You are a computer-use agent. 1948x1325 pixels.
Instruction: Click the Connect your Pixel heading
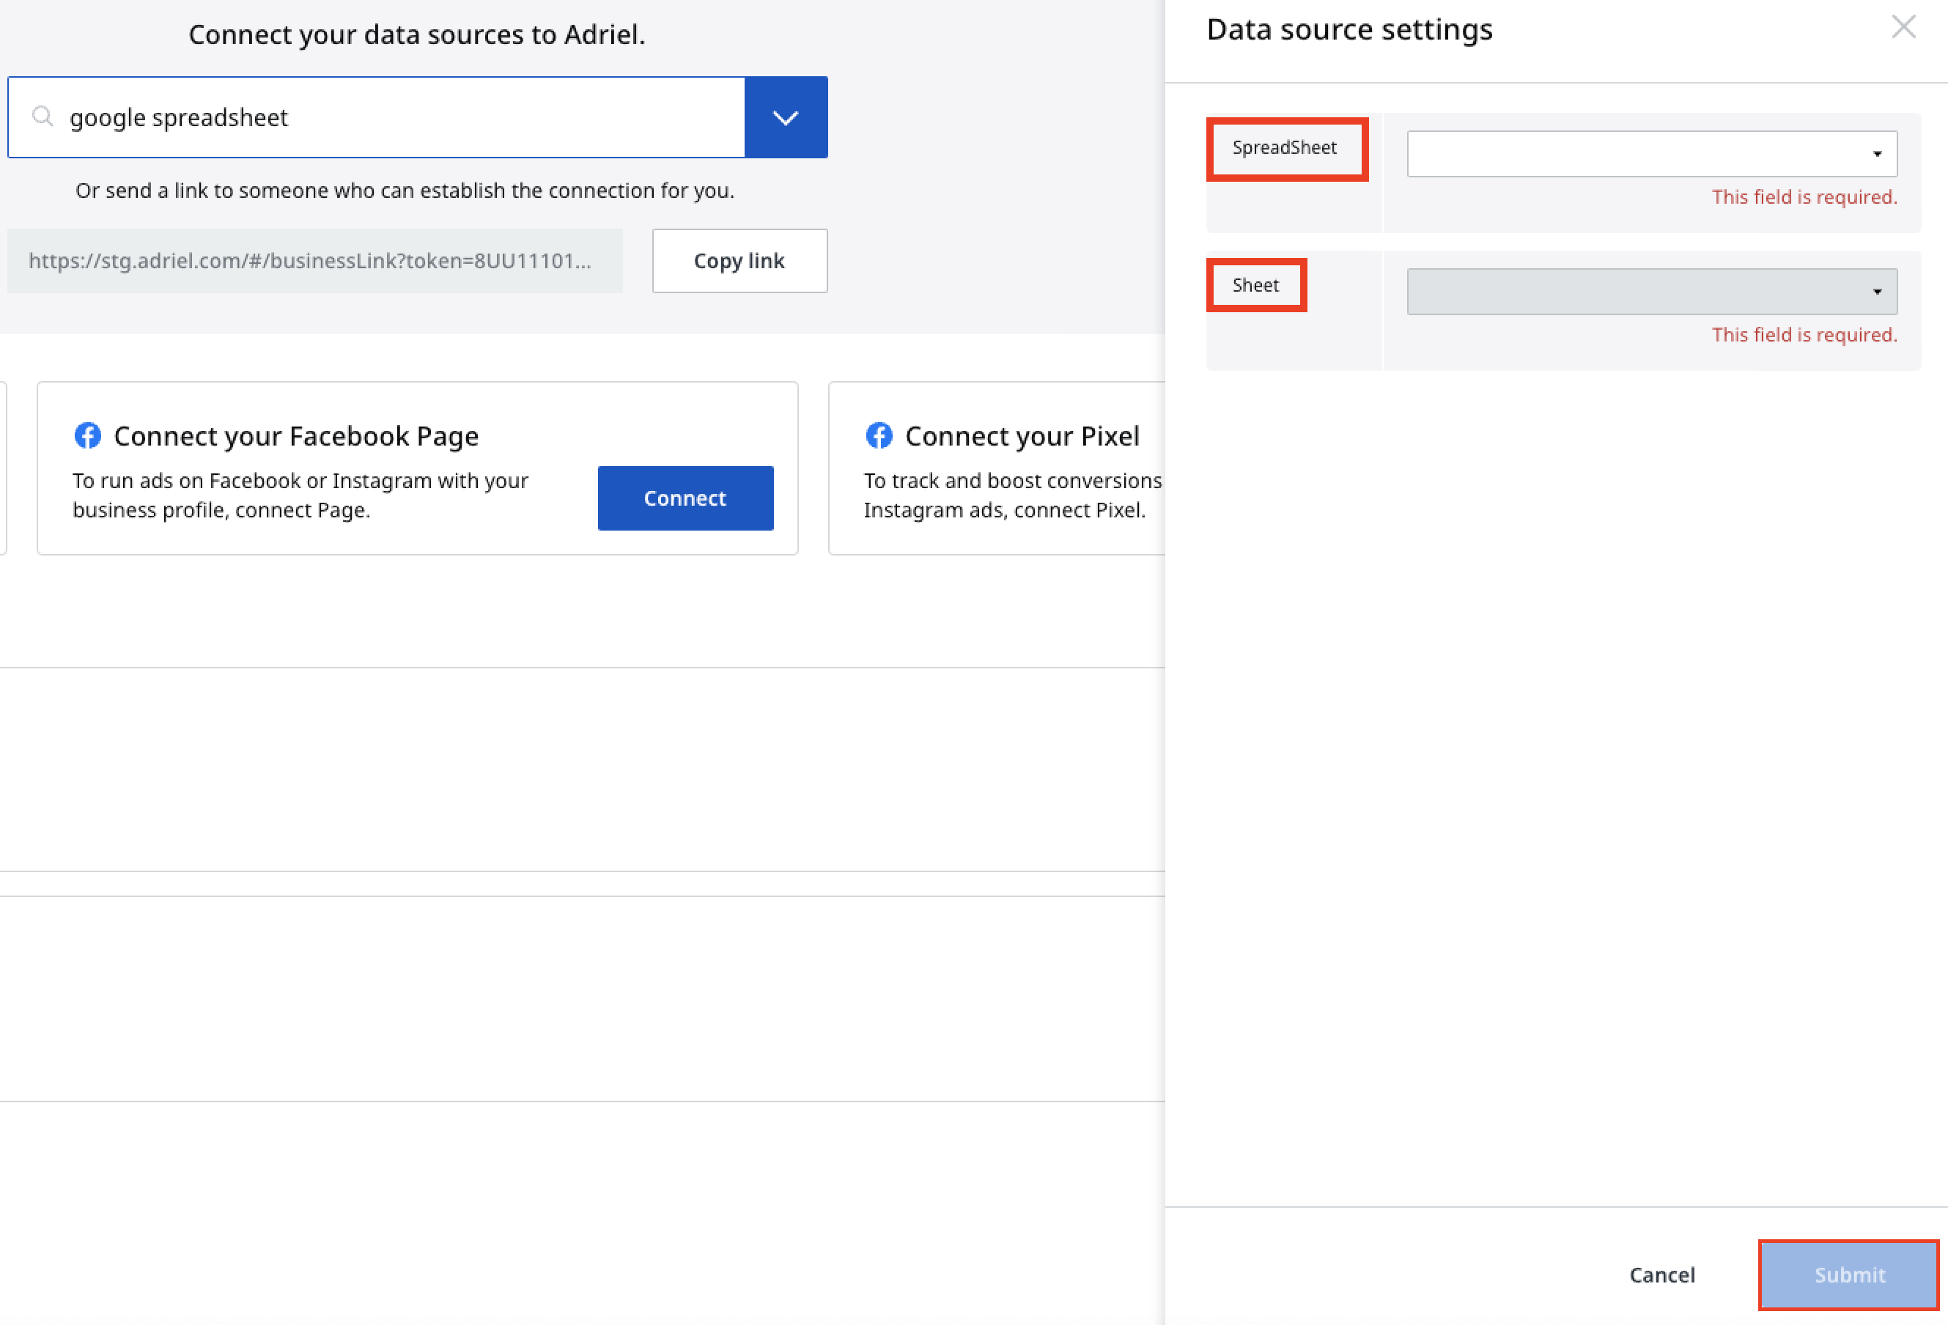[1022, 436]
